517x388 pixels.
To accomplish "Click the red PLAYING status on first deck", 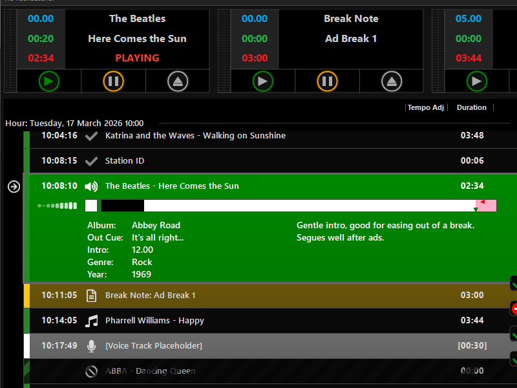I will click(x=137, y=58).
